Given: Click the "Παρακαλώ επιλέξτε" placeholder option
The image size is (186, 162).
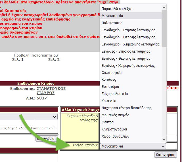Looking at the screenshot, I should click(117, 9).
